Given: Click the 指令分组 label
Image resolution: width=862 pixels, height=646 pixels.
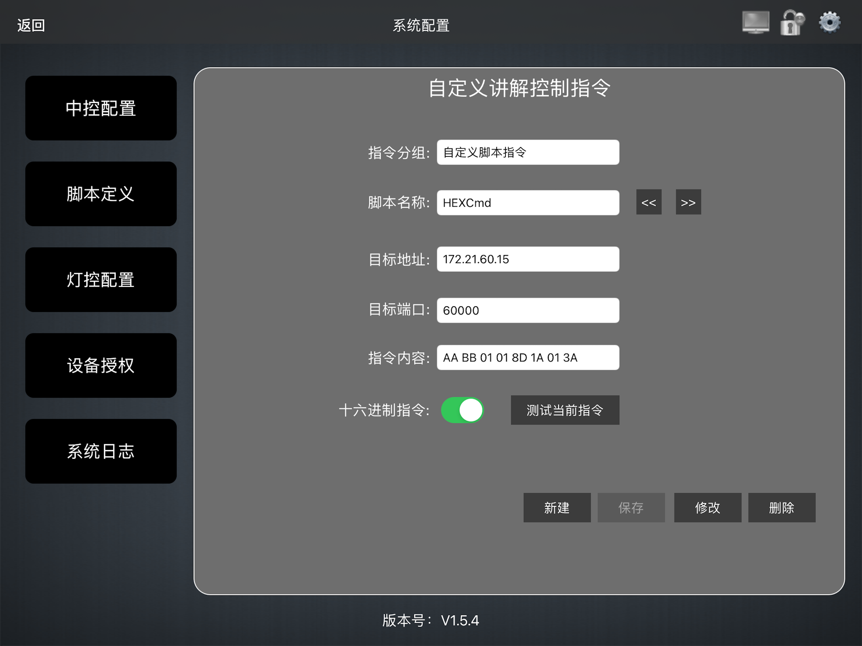Looking at the screenshot, I should (399, 152).
